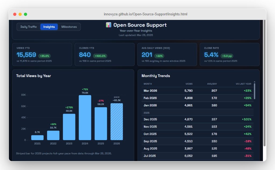
Task: Click the +71% label above 2024
Action: 85,89
